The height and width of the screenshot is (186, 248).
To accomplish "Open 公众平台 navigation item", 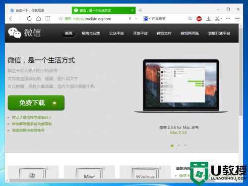I will (x=117, y=33).
